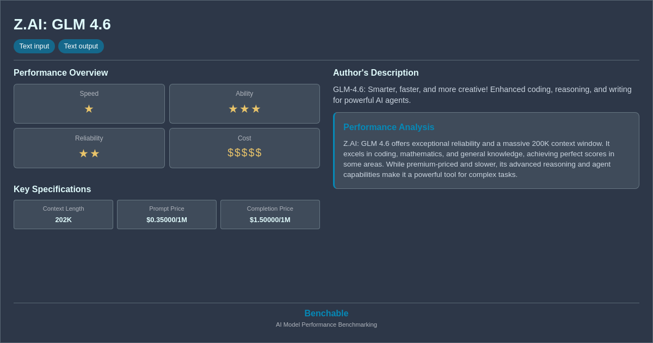
Task: Select the first Ability star
Action: tap(233, 109)
